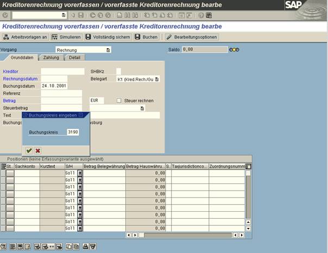Image resolution: width=328 pixels, height=253 pixels.
Task: Click the table's vertical scroll down arrow
Action: [248, 229]
